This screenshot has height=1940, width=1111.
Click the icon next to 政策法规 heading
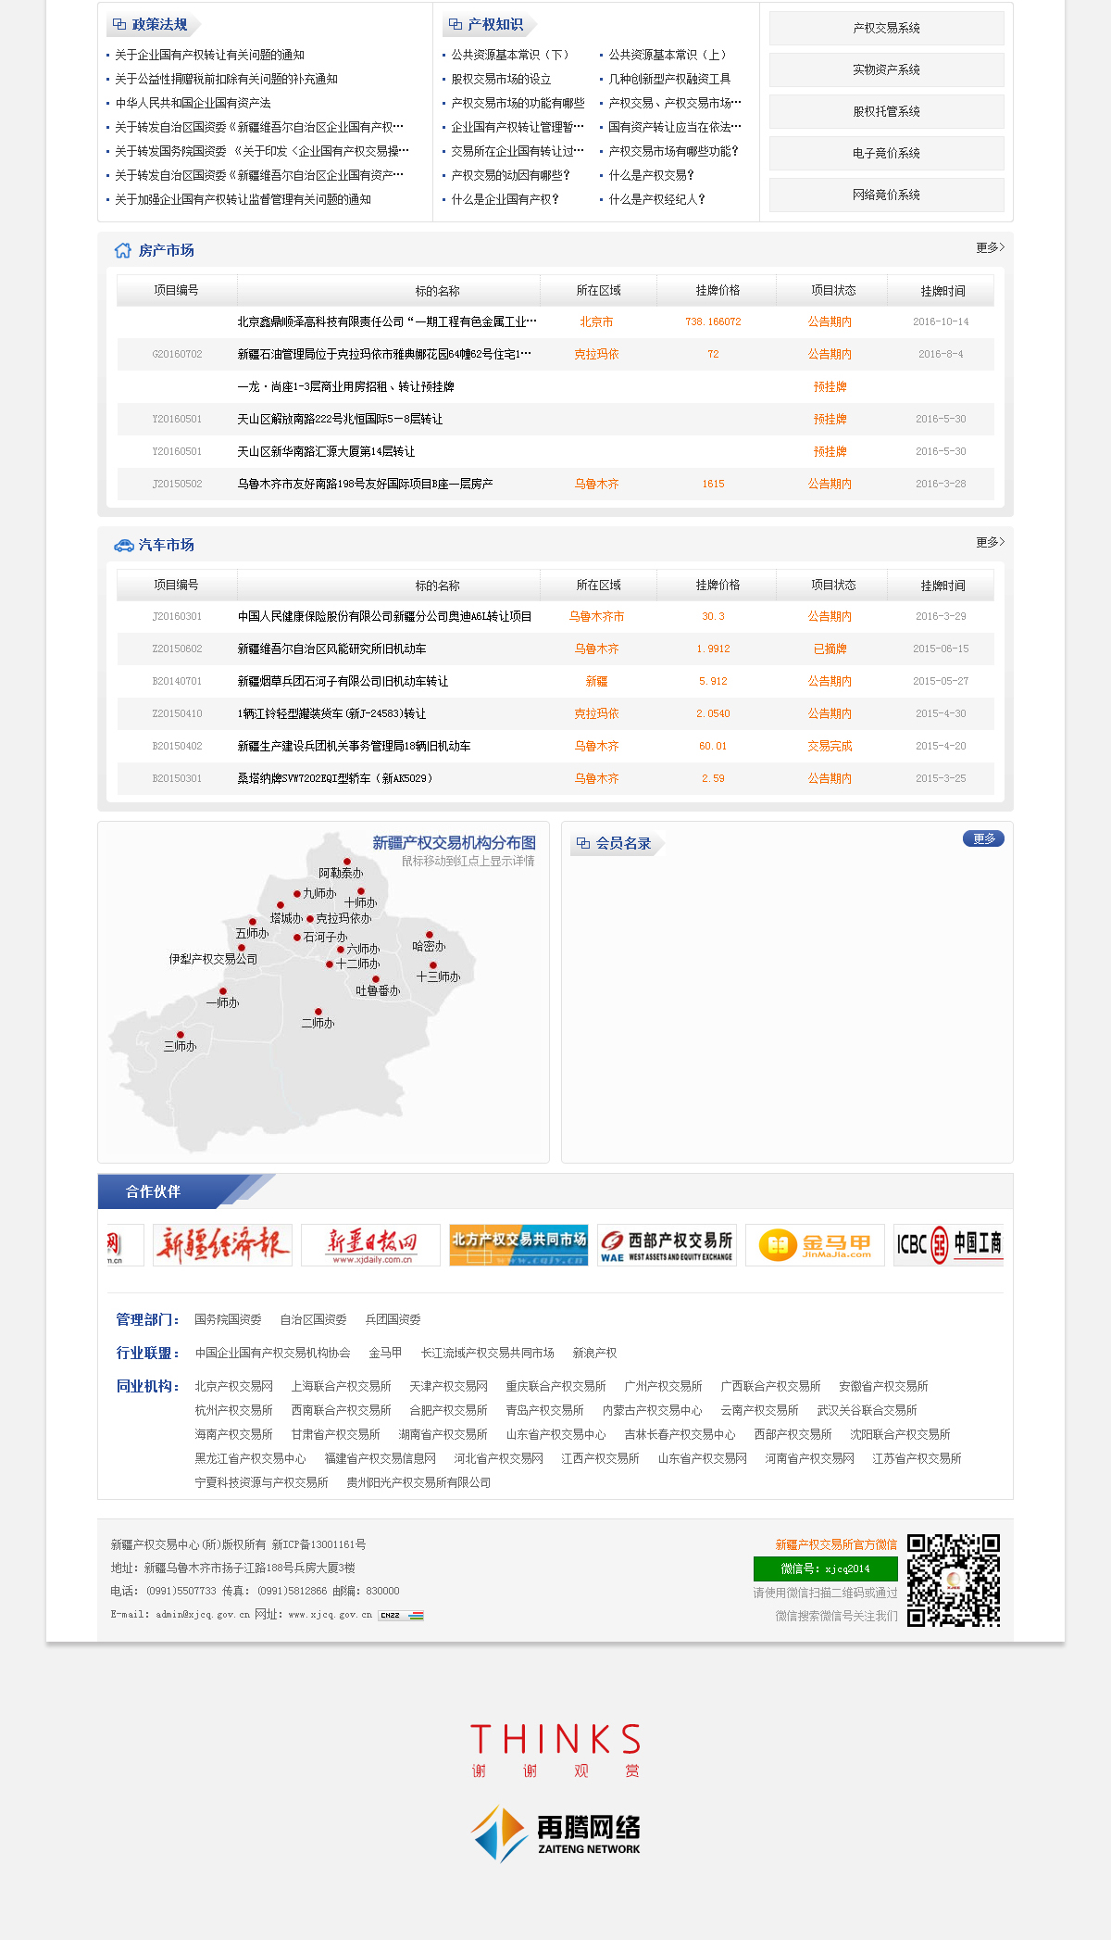[x=119, y=24]
